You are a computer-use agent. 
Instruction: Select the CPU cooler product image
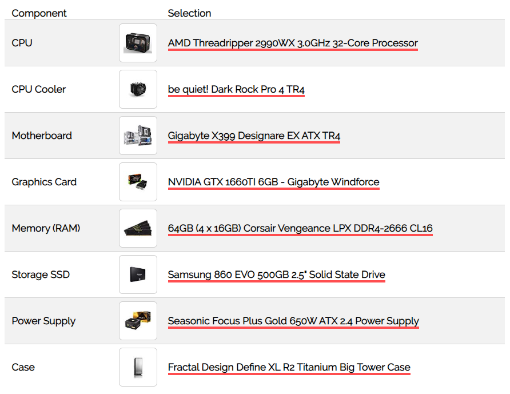[138, 89]
